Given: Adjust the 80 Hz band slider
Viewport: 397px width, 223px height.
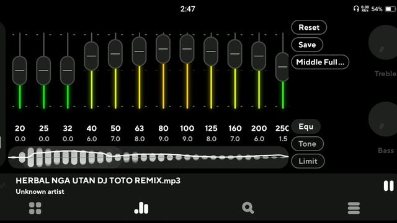Looking at the screenshot, I should click(163, 49).
